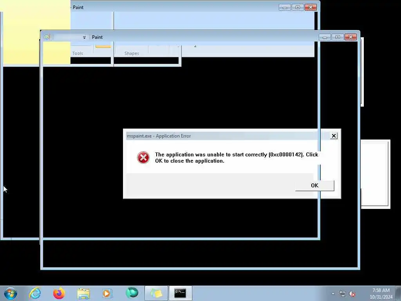Image resolution: width=401 pixels, height=301 pixels.
Task: Click the red error icon in the dialog
Action: (x=143, y=158)
